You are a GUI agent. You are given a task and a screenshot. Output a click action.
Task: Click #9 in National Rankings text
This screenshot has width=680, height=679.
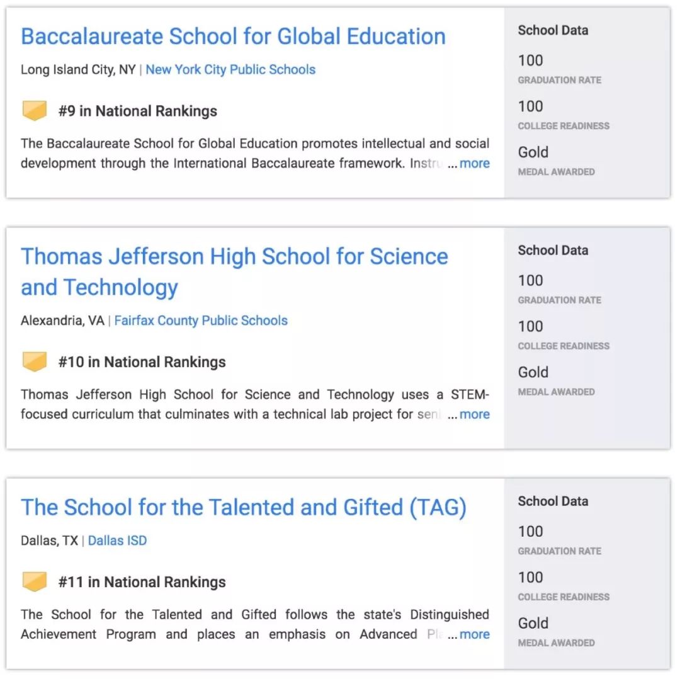(x=138, y=111)
